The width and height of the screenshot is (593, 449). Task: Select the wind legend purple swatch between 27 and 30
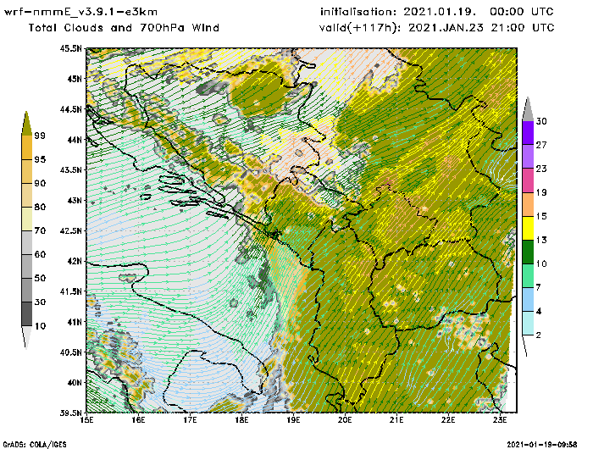pyautogui.click(x=528, y=133)
